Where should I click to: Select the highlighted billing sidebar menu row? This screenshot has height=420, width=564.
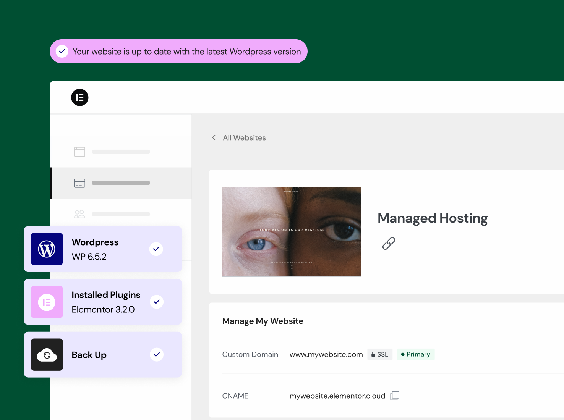(x=121, y=183)
